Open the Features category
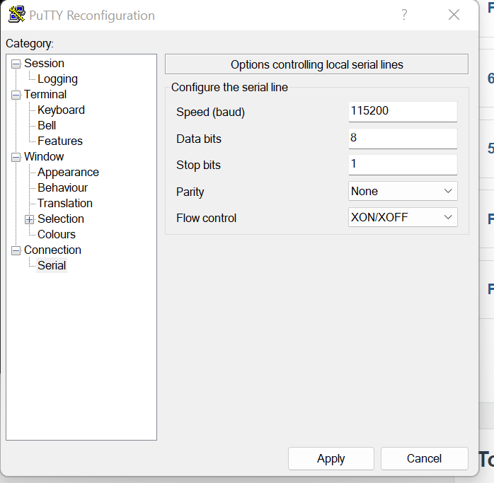The image size is (494, 483). pyautogui.click(x=60, y=141)
